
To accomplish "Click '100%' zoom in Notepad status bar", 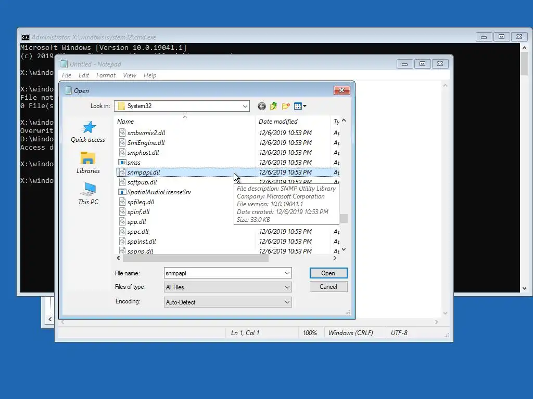I will click(310, 333).
